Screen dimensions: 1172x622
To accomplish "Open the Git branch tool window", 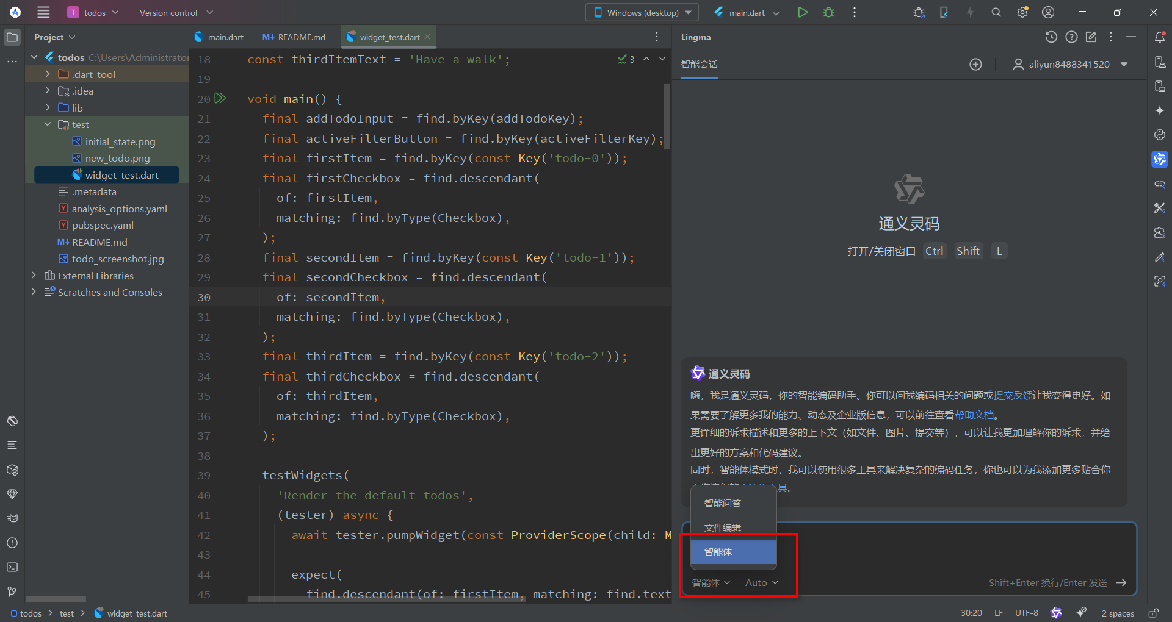I will click(x=12, y=592).
